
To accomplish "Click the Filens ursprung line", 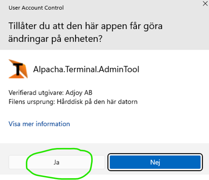I will [x=73, y=102].
